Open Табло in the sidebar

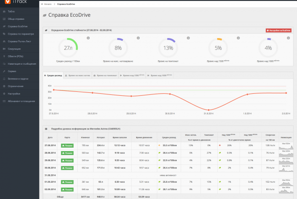pos(11,11)
